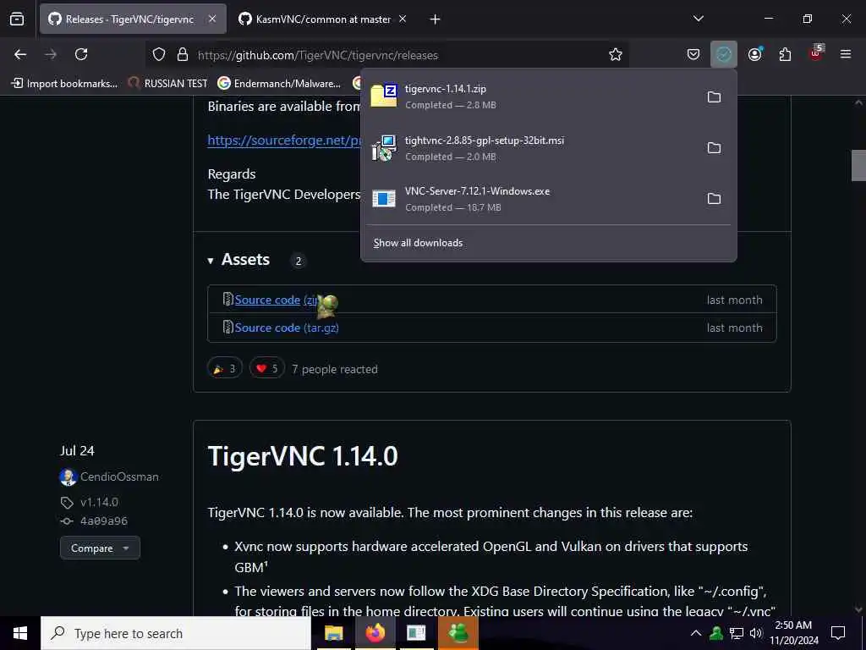Open the green users taskbar app
The width and height of the screenshot is (866, 650).
[x=458, y=633]
